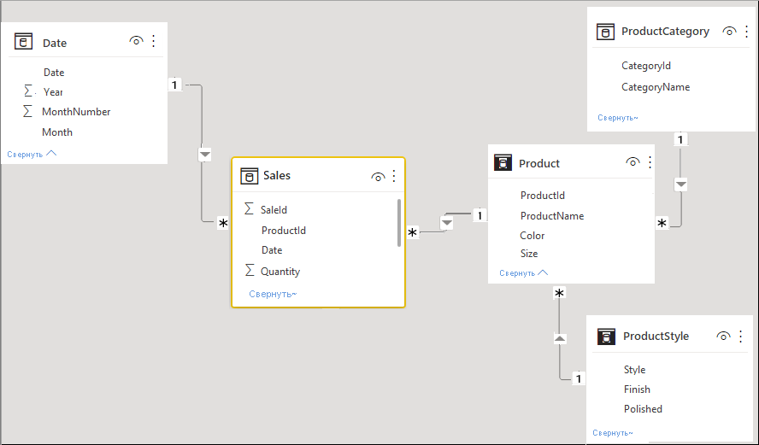Screen dimensions: 759x445
Task: Click sigma icon next to Quantity field
Action: coord(250,270)
